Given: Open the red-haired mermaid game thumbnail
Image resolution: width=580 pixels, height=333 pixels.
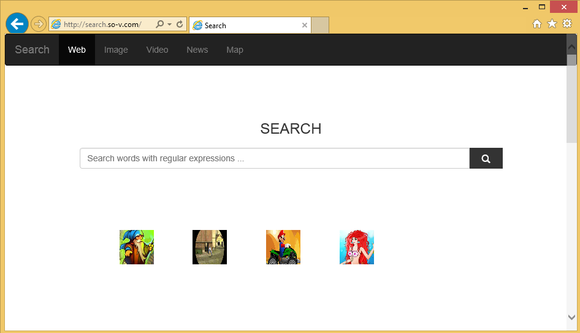Looking at the screenshot, I should 356,247.
